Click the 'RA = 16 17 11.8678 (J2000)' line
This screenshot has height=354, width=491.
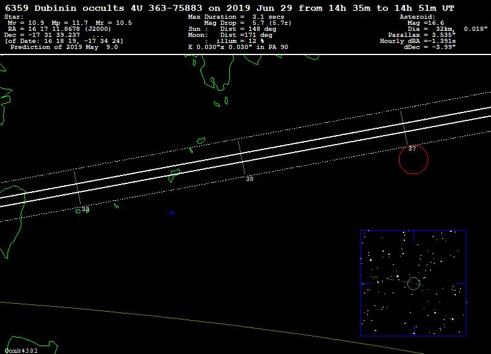click(x=59, y=29)
